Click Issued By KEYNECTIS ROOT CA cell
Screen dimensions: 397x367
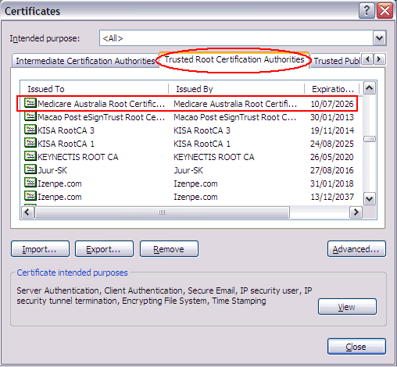[x=214, y=157]
